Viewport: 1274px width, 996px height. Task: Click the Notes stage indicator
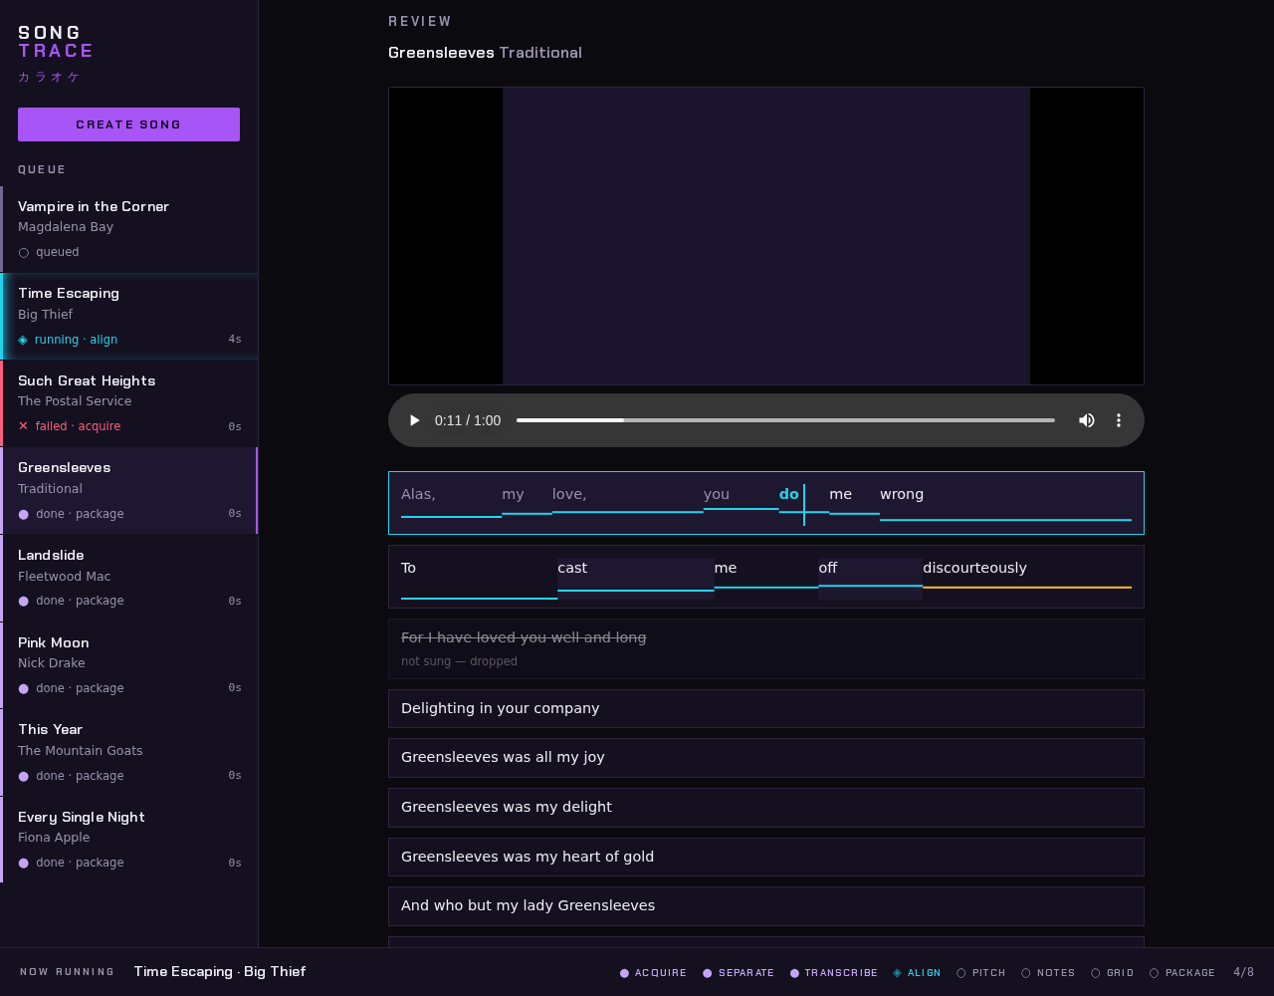[x=1048, y=973]
